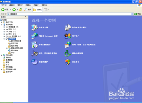Open 任务计划 scheduled tasks icon in tree
This screenshot has height=103, width=142.
coord(9,46)
